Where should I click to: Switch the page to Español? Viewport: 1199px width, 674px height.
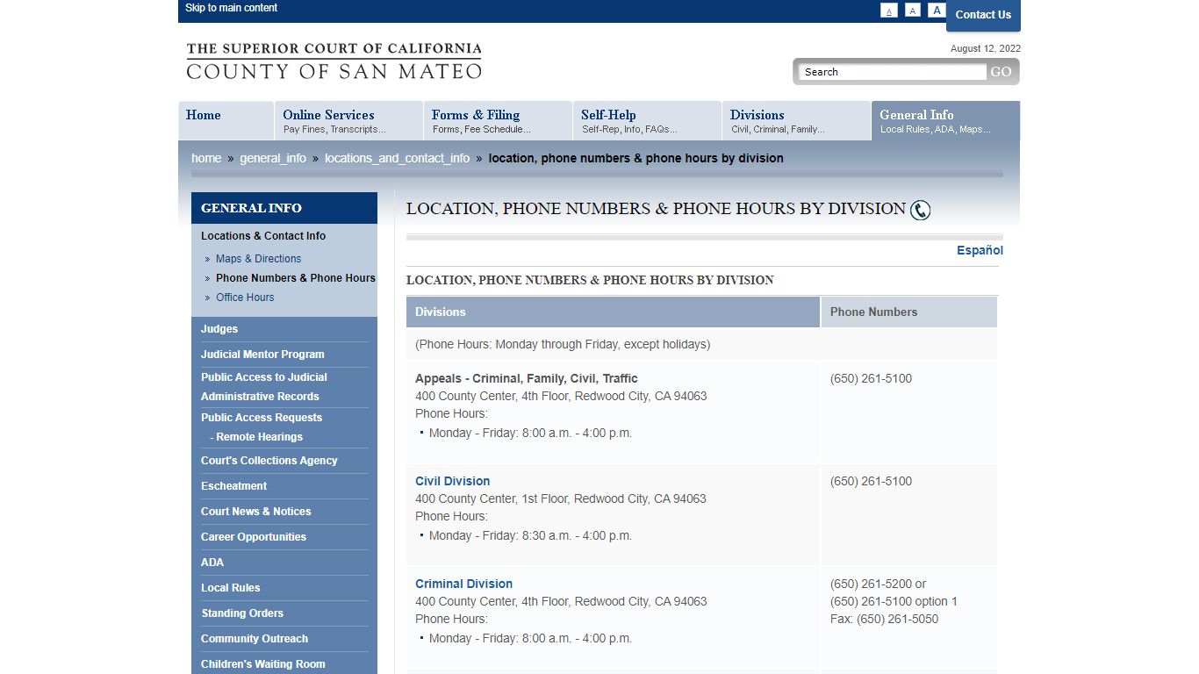(x=980, y=250)
